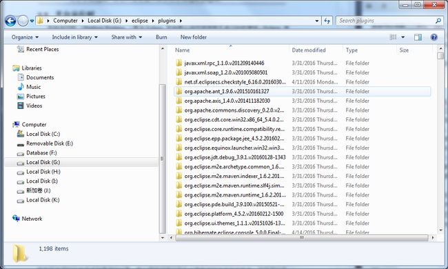
Task: Toggle the preview pane icon
Action: click(x=418, y=37)
